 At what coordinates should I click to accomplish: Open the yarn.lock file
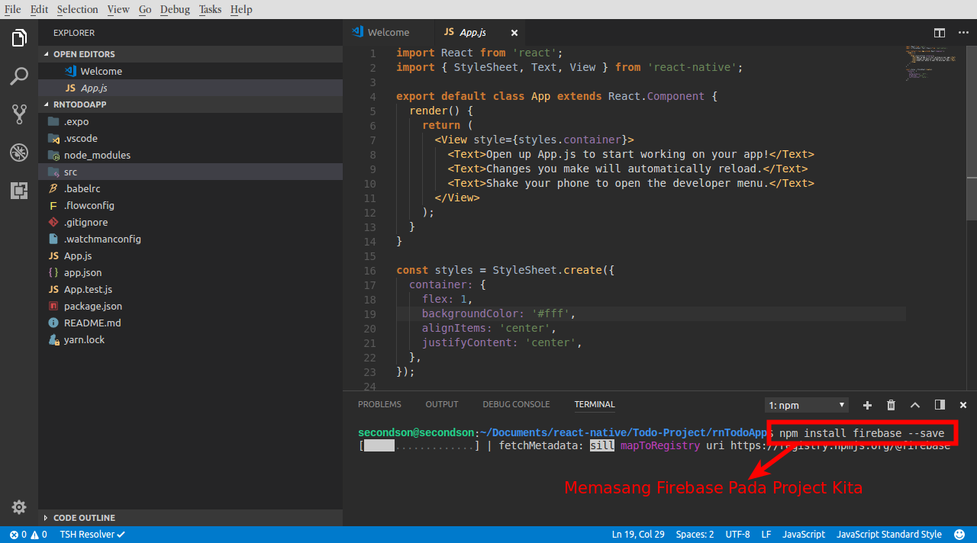pyautogui.click(x=191, y=339)
